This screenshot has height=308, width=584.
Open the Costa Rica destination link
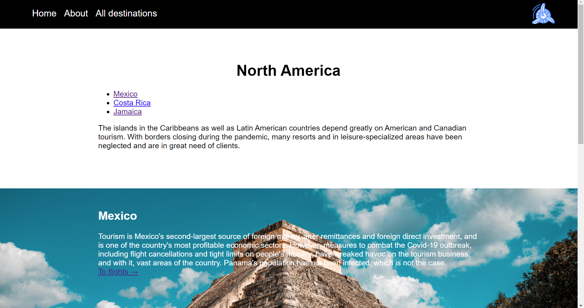click(132, 103)
